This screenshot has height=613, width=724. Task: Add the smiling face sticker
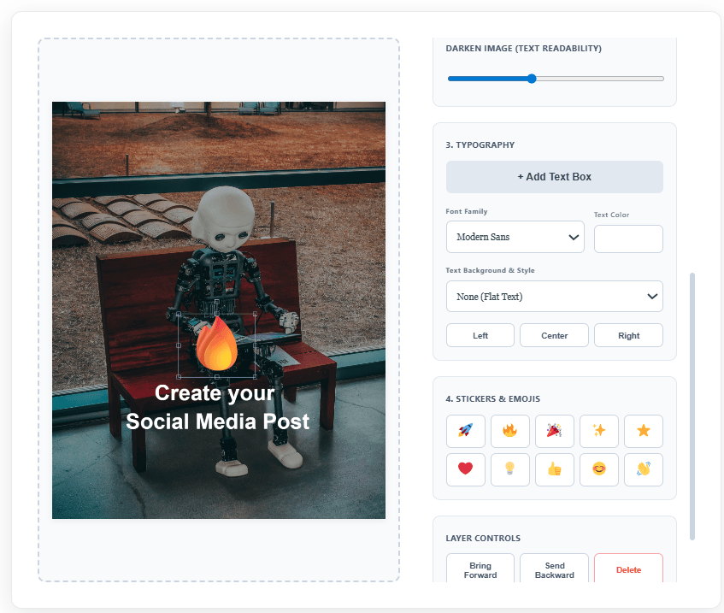599,469
